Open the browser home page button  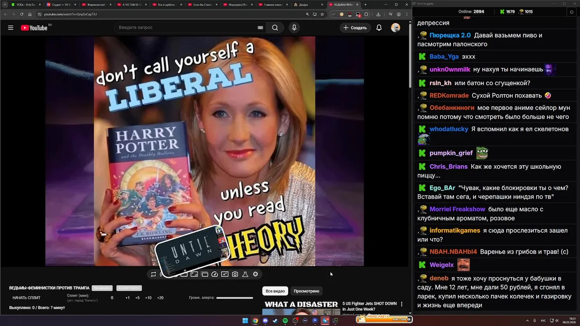point(29,14)
